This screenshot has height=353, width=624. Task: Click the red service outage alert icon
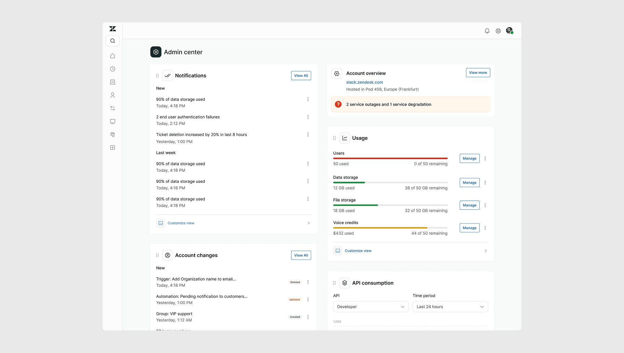pyautogui.click(x=338, y=104)
